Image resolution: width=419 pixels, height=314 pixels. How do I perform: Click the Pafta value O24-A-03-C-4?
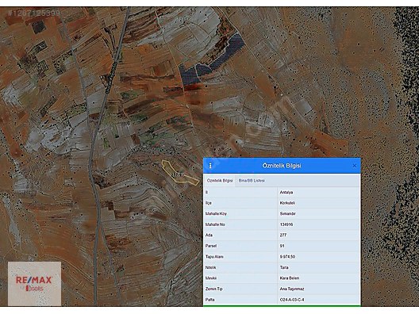click(x=291, y=300)
